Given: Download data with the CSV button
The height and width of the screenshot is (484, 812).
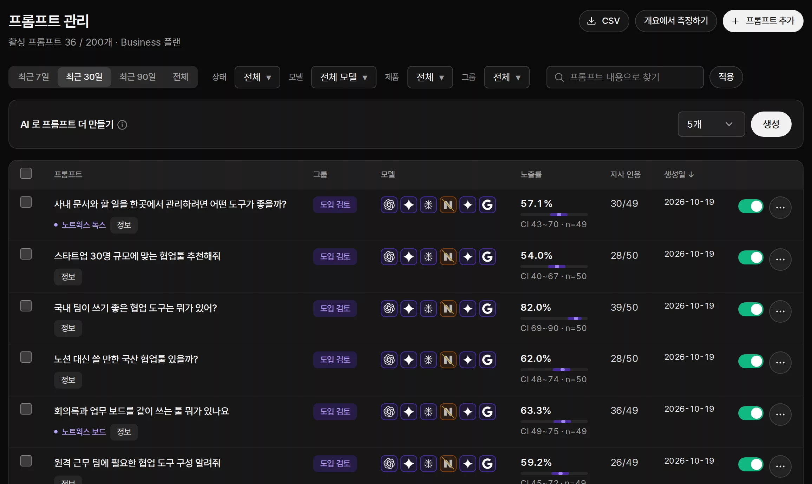Looking at the screenshot, I should tap(604, 21).
